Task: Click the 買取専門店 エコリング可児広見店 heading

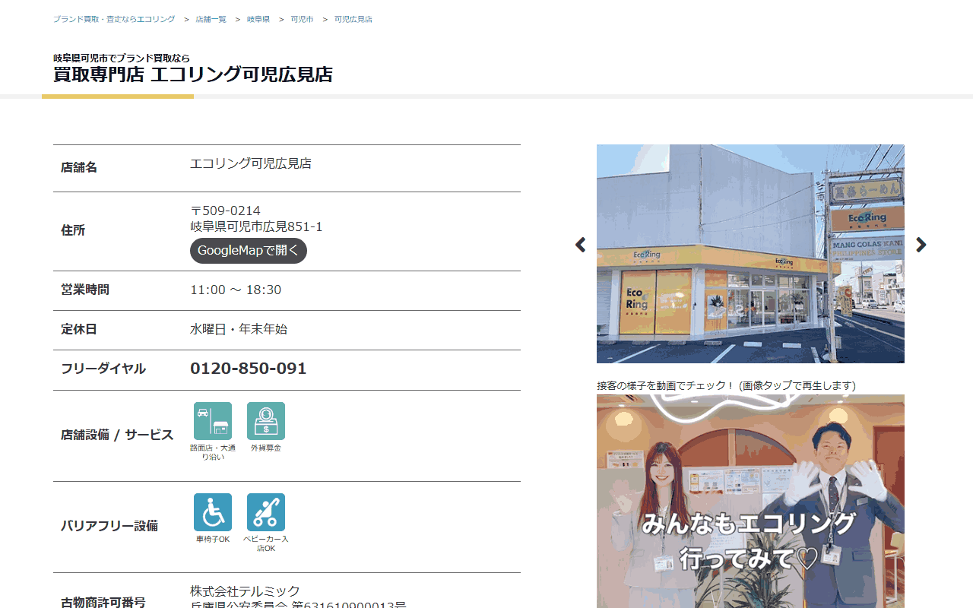Action: tap(193, 74)
